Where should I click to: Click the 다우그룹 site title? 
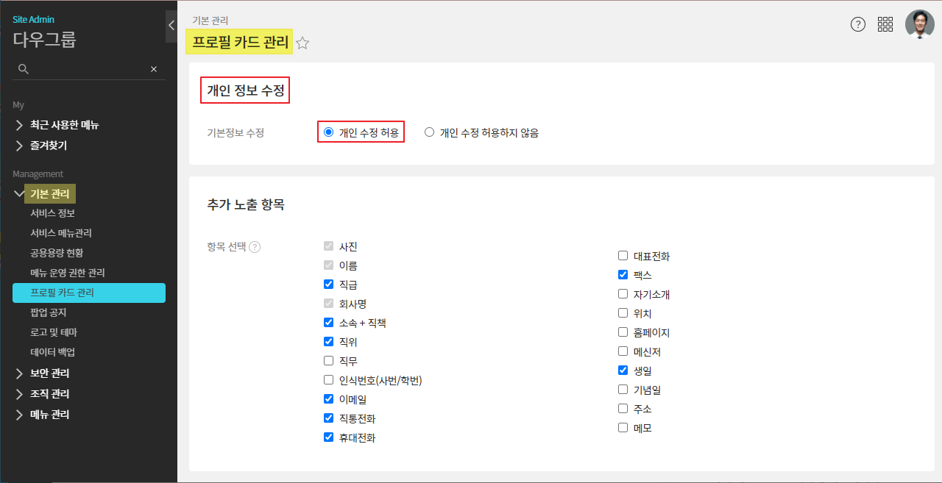coord(44,40)
